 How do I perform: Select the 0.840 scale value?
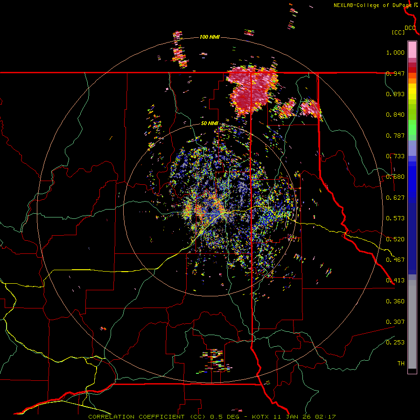[x=395, y=115]
